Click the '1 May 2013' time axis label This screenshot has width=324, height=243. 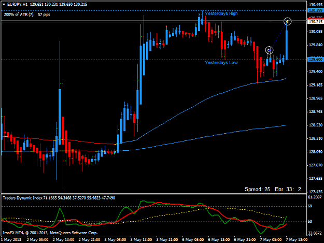[x=11, y=239]
